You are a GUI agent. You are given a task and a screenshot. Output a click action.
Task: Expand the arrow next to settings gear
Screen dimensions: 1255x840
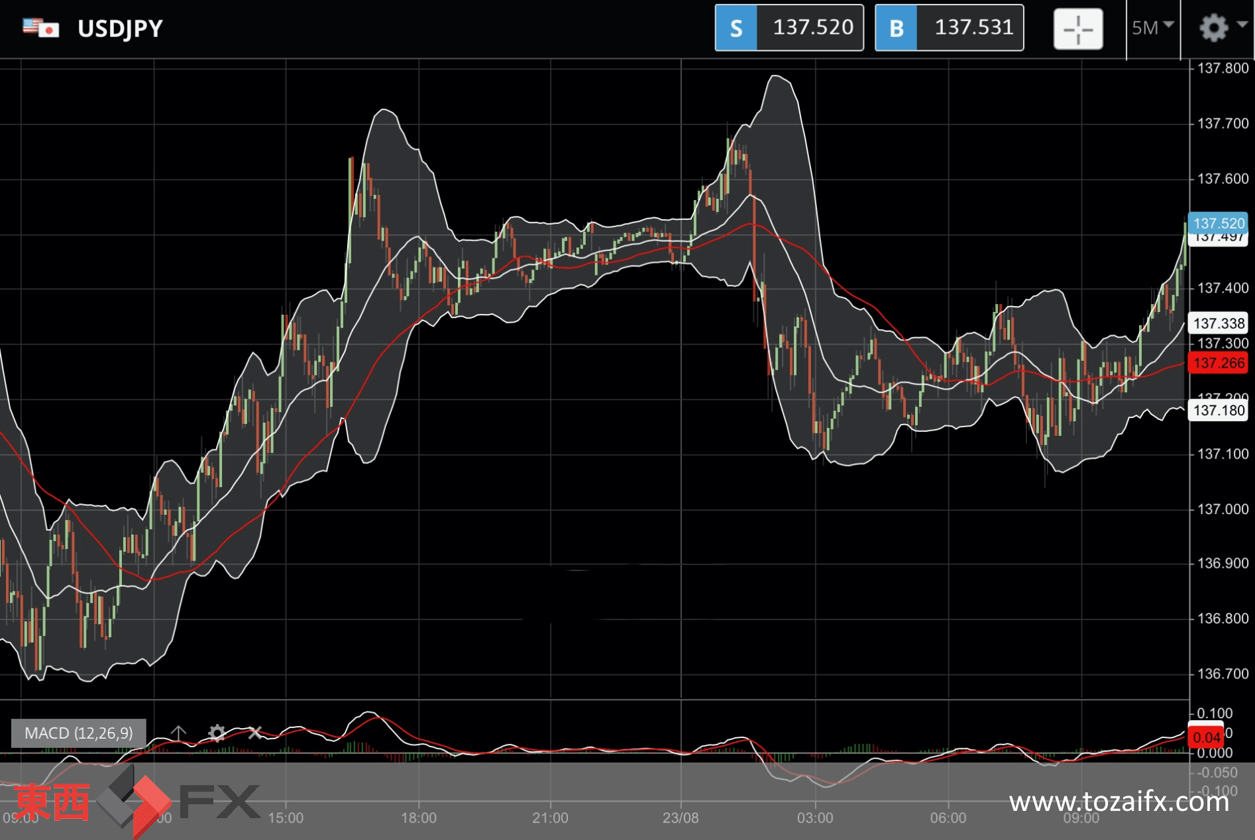pos(1242,25)
